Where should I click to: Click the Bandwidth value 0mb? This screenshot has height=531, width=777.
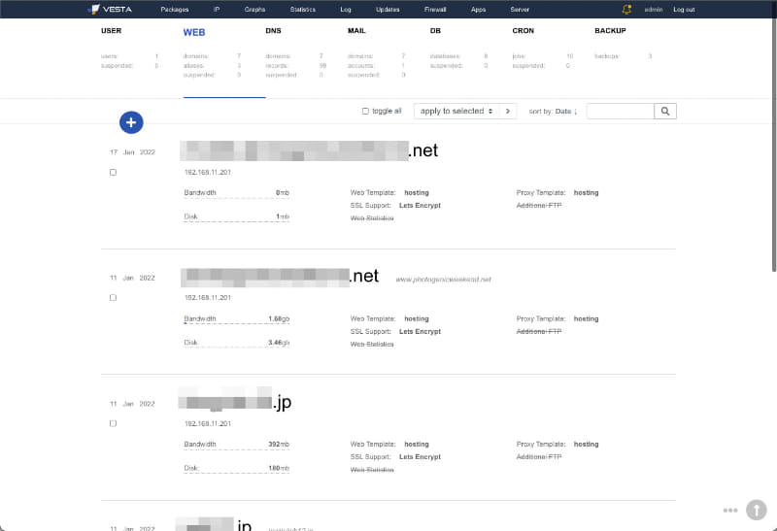pyautogui.click(x=283, y=192)
